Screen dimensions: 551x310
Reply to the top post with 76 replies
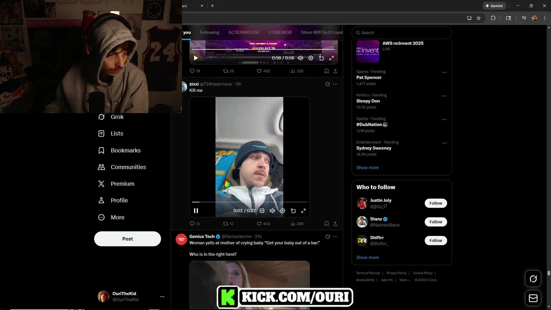(195, 71)
